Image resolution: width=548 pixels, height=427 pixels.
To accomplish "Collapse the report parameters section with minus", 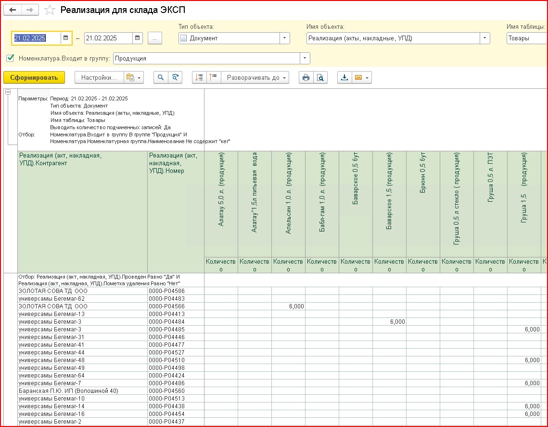I will point(8,92).
